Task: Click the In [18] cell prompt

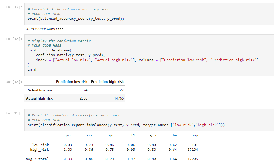Action: (14, 39)
